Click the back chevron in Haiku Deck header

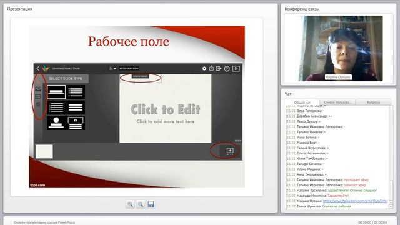coord(38,68)
